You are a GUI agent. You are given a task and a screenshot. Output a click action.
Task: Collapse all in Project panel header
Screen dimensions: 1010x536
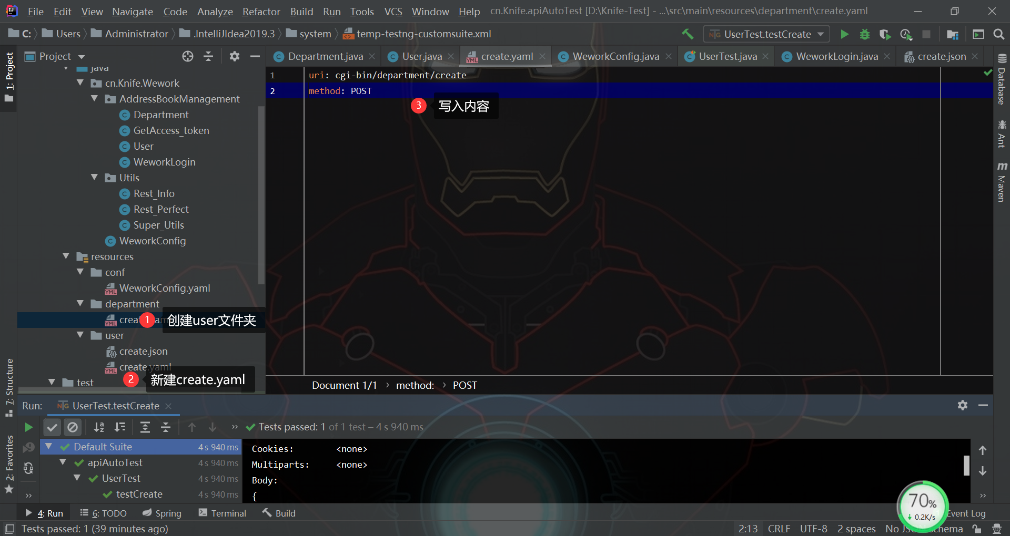(208, 56)
